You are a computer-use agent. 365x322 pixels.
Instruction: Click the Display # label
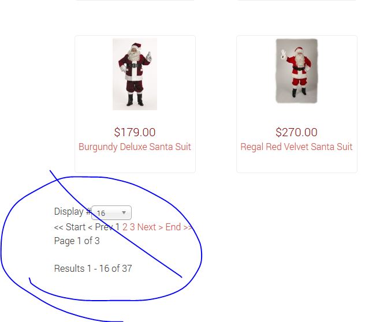pos(72,212)
